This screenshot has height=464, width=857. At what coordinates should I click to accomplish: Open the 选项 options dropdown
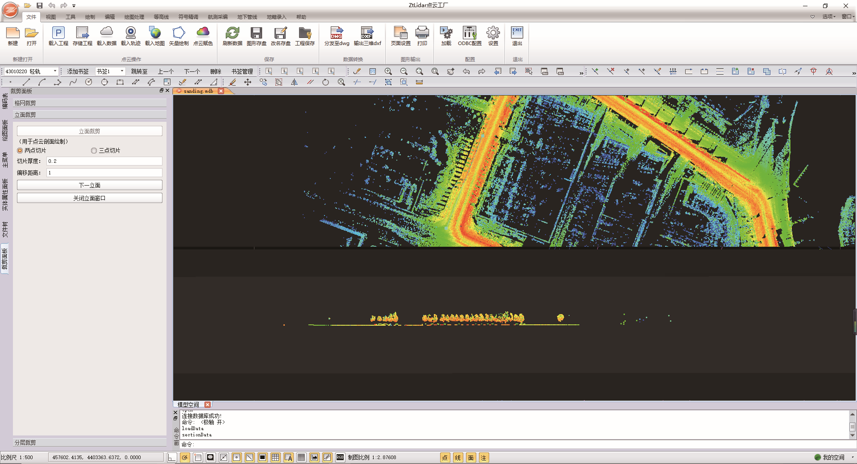(x=829, y=17)
